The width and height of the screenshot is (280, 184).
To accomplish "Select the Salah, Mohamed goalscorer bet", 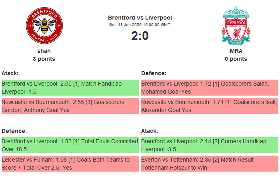I will pos(209,88).
